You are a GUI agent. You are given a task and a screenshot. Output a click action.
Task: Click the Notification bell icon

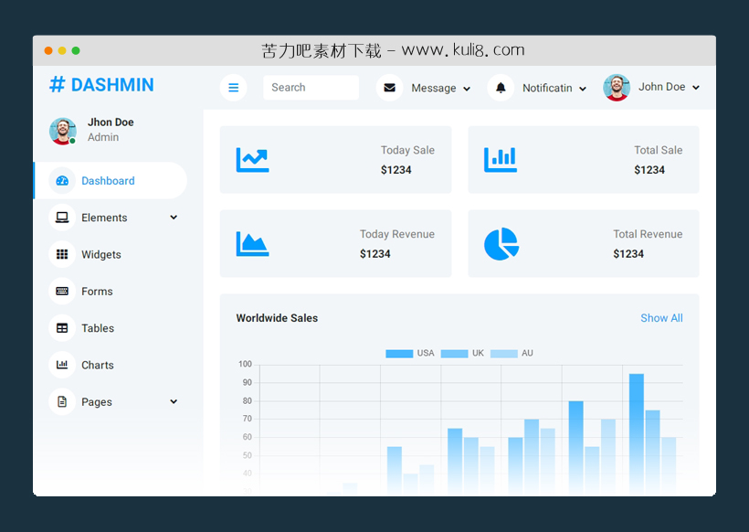(x=501, y=87)
